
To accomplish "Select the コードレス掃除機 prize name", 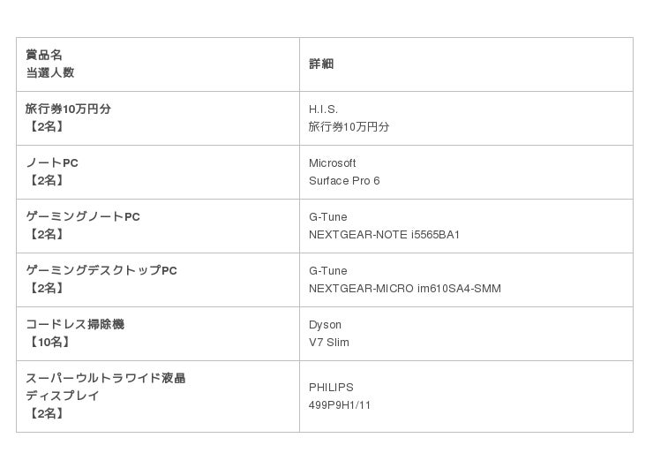I will click(x=75, y=324).
